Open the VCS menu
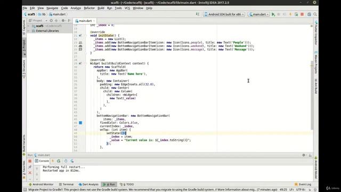 point(127,8)
